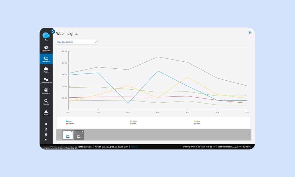Open the Policy cloud icon

pyautogui.click(x=46, y=70)
